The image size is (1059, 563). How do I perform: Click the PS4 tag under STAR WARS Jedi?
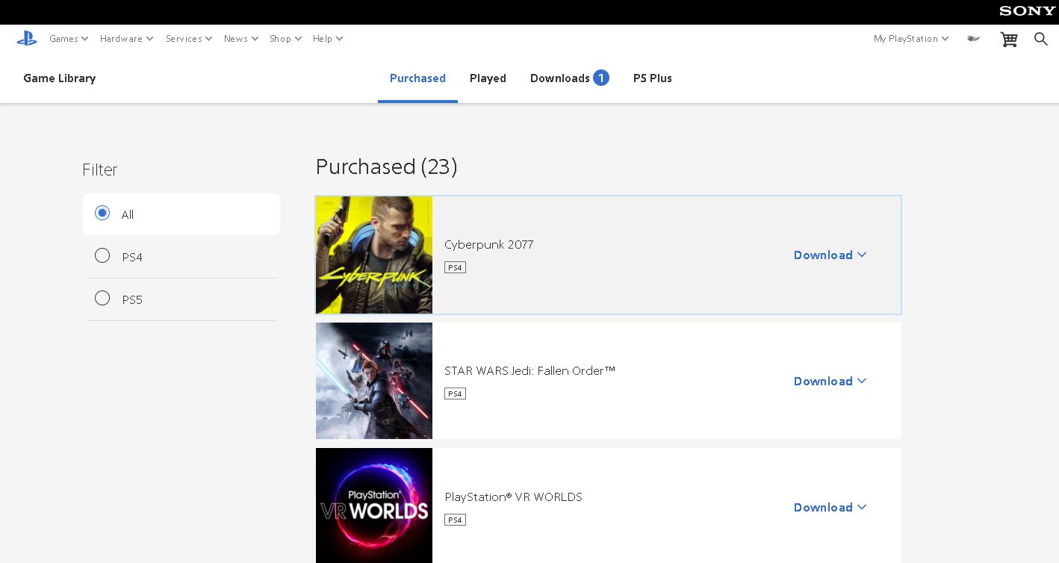(x=455, y=394)
